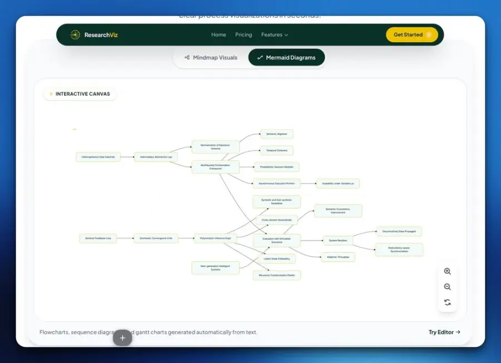Click the ResearchViz logo icon
Screen dimensions: 501x363
pos(75,35)
